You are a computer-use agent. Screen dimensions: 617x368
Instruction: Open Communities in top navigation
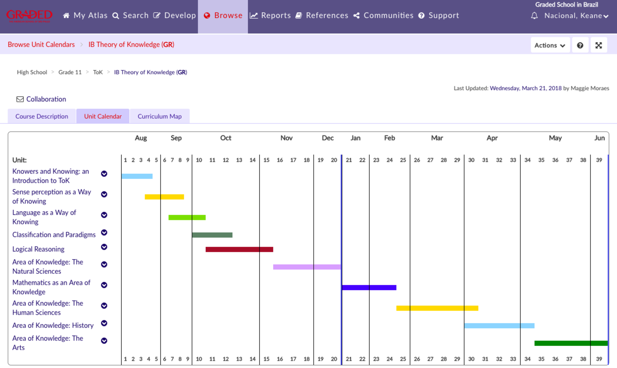pyautogui.click(x=384, y=15)
